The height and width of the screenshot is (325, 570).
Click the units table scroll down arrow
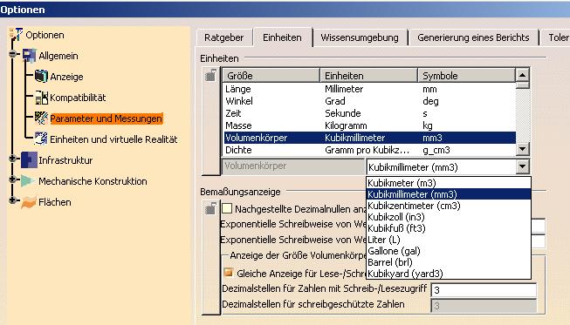point(522,149)
